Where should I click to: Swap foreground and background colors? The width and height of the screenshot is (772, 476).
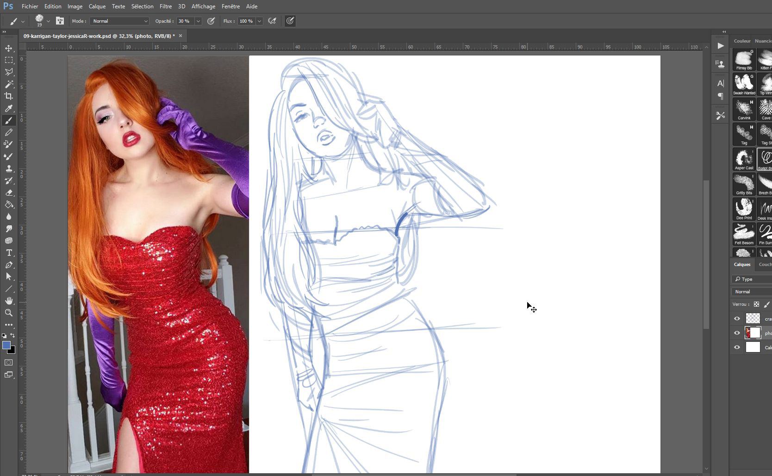point(12,335)
